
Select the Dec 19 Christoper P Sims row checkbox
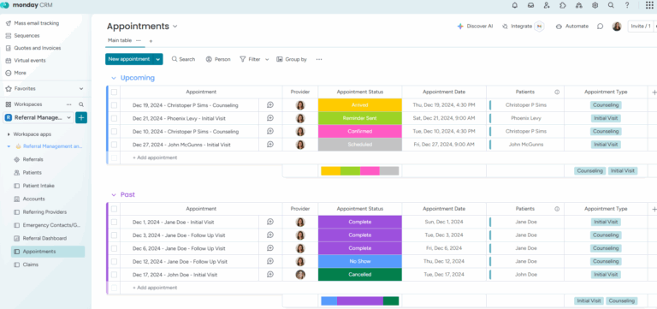coord(114,105)
